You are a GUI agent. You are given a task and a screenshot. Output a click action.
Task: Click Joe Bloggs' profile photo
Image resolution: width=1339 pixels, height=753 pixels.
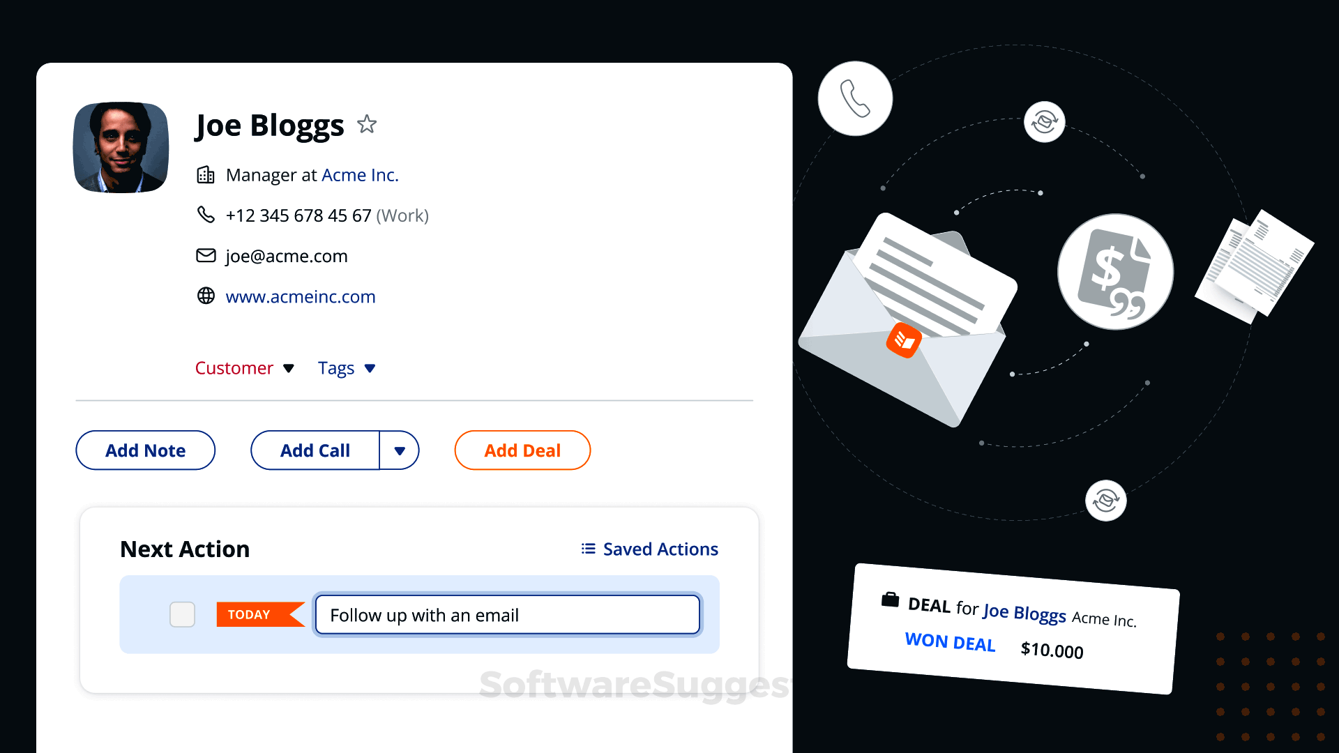121,148
